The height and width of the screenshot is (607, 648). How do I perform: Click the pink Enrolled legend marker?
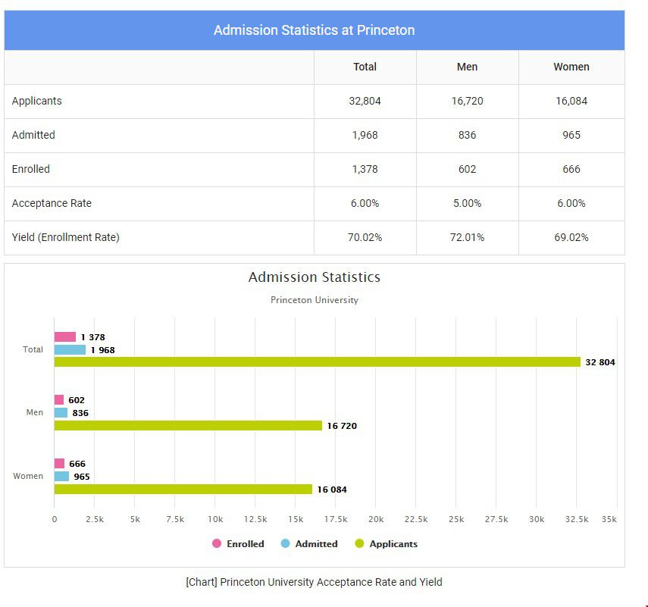pyautogui.click(x=217, y=543)
